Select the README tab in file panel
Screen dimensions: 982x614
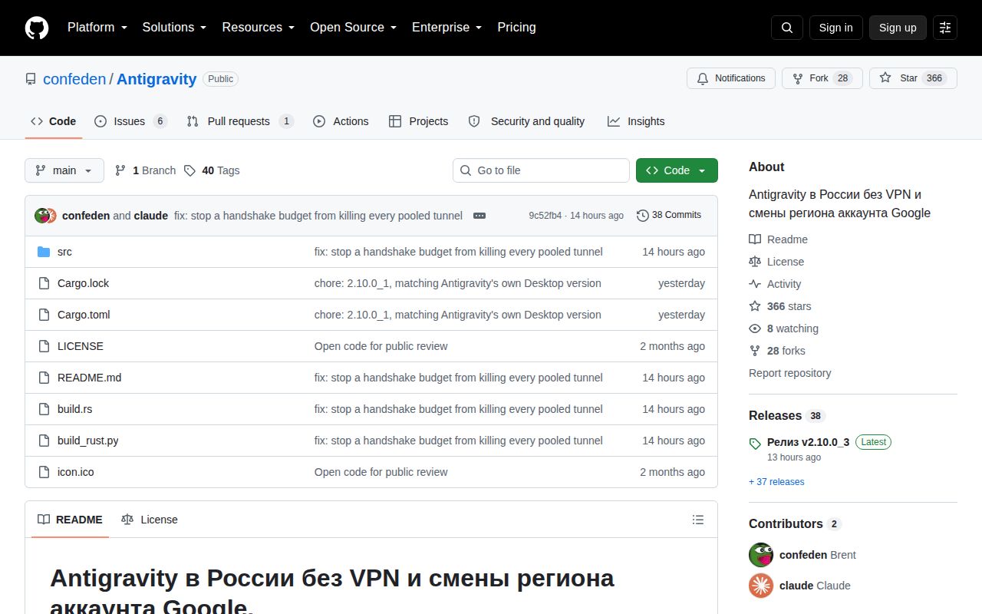70,520
